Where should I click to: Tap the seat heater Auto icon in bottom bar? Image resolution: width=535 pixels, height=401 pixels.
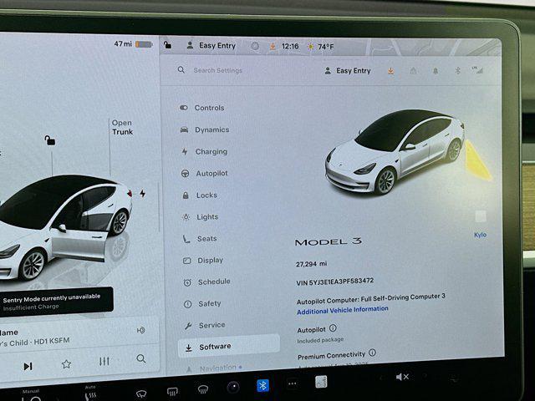click(x=90, y=393)
